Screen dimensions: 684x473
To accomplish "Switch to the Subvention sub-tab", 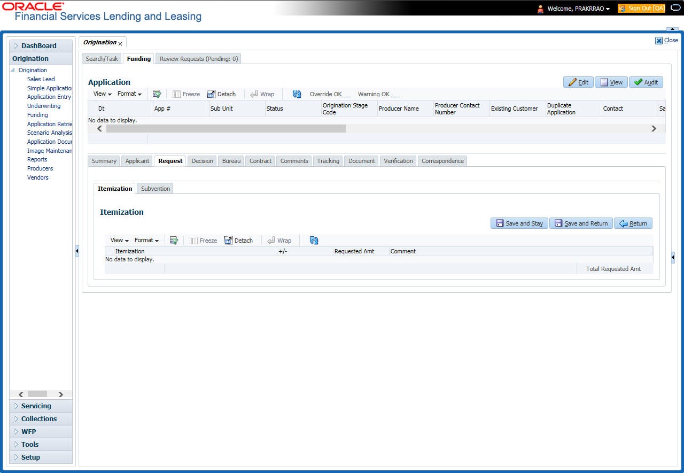I will (x=156, y=189).
